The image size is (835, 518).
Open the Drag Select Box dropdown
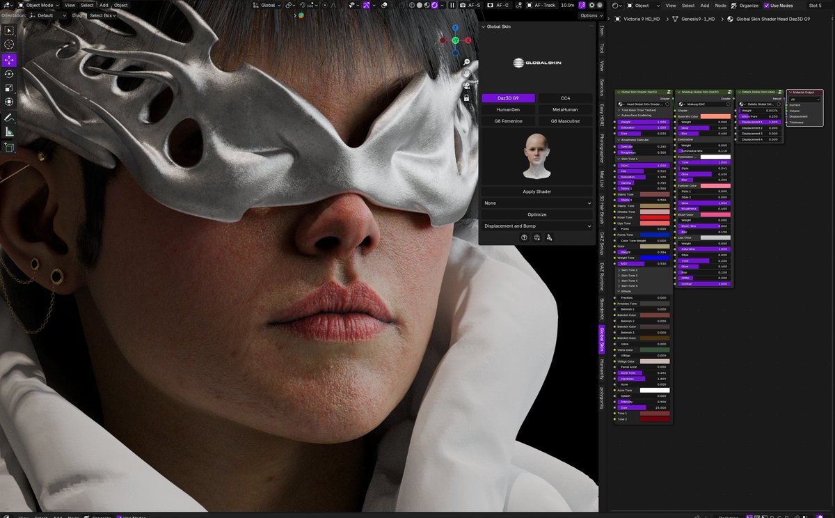pyautogui.click(x=103, y=15)
